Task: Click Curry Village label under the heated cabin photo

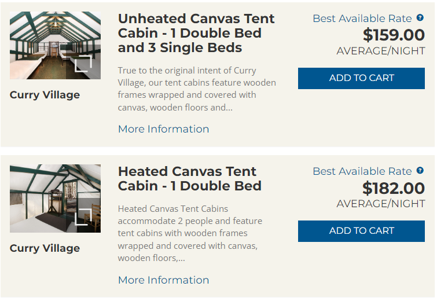Action: [x=45, y=248]
